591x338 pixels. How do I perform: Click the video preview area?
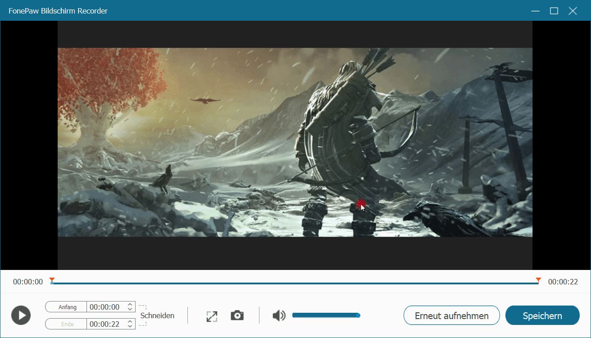click(x=295, y=145)
